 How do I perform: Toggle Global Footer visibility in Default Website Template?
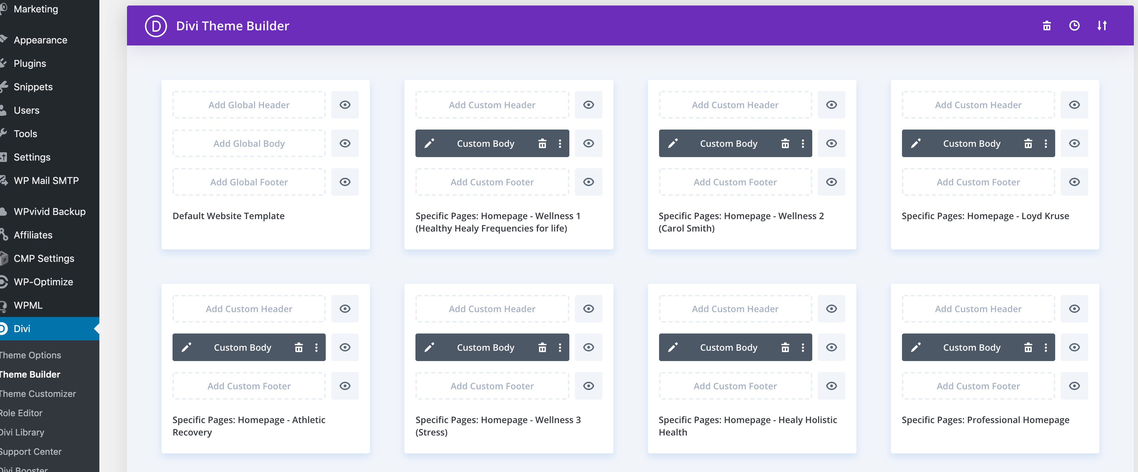point(345,182)
